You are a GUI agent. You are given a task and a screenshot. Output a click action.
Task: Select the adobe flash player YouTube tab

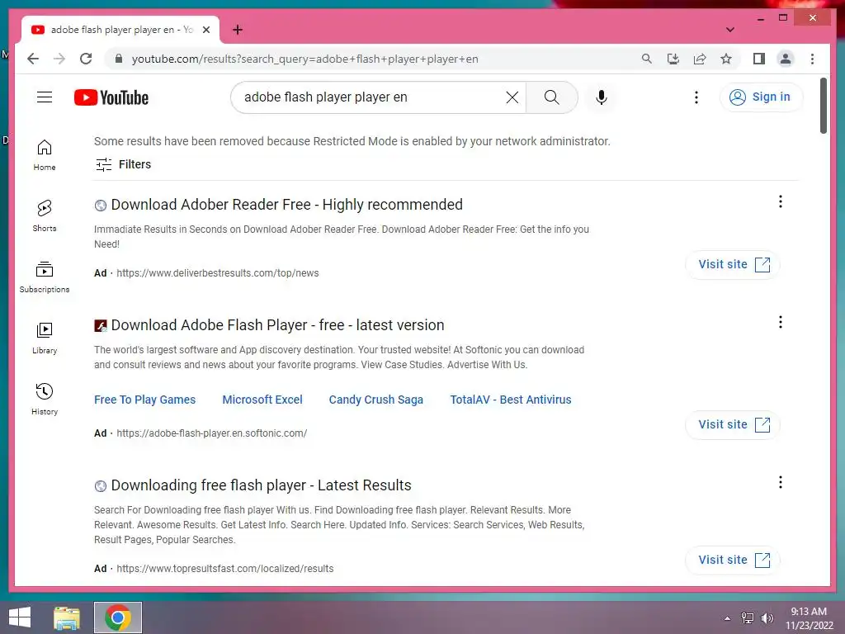pos(120,30)
